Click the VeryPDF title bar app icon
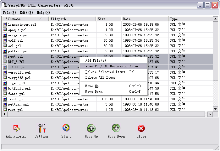Image resolution: width=220 pixels, height=151 pixels. [x=4, y=5]
